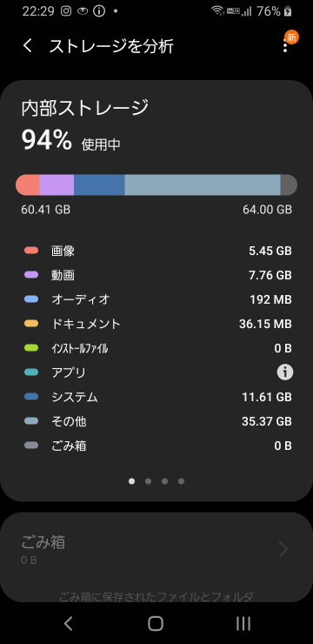Tap the circled info status icon

click(x=99, y=11)
